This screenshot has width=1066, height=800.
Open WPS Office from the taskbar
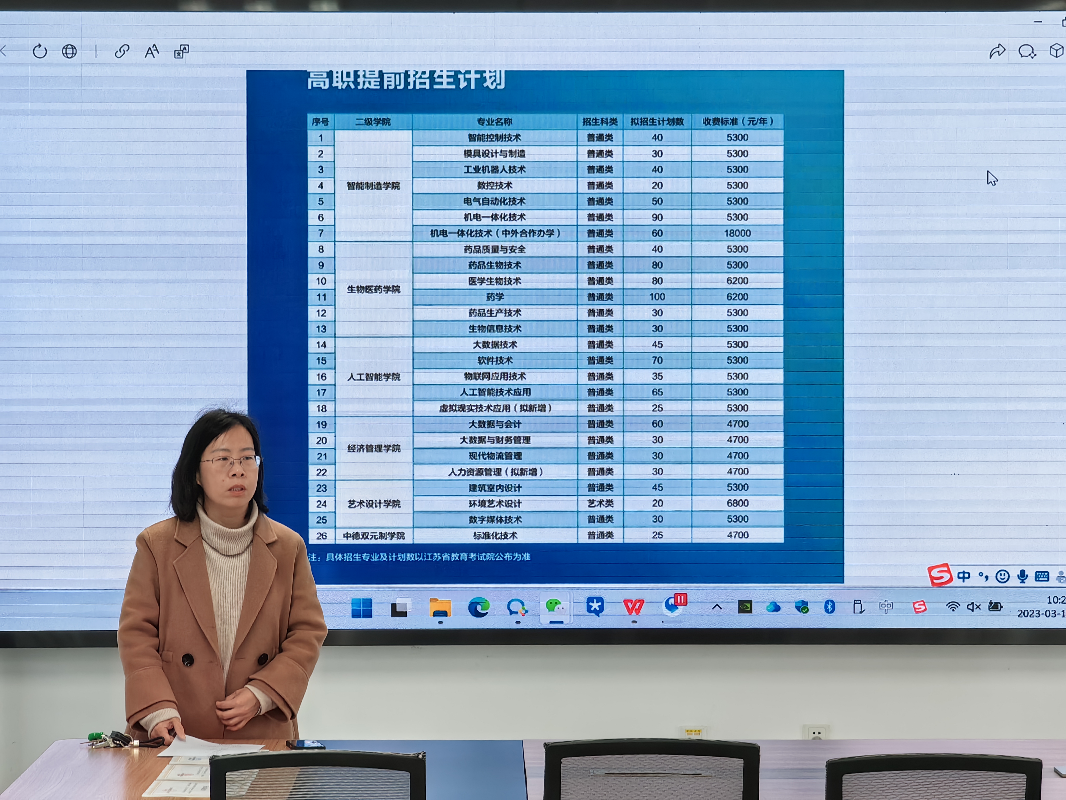[634, 607]
